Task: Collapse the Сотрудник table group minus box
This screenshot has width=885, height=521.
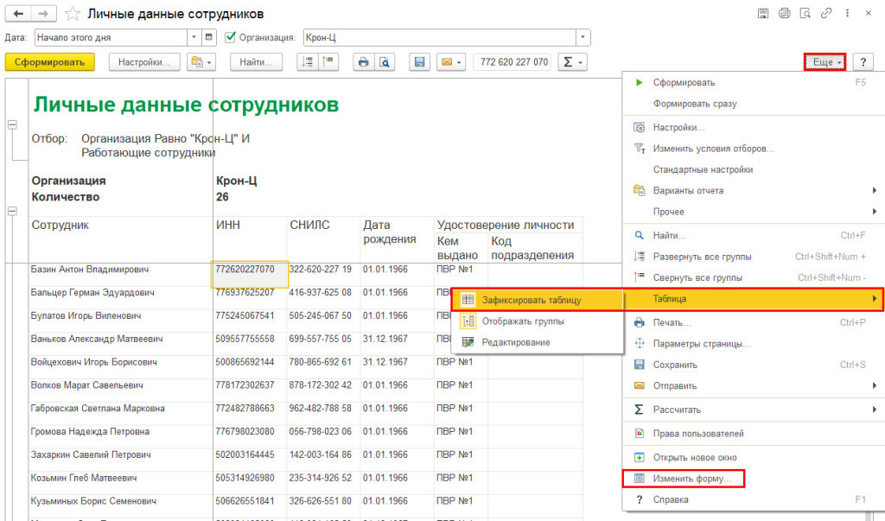Action: coord(12,211)
